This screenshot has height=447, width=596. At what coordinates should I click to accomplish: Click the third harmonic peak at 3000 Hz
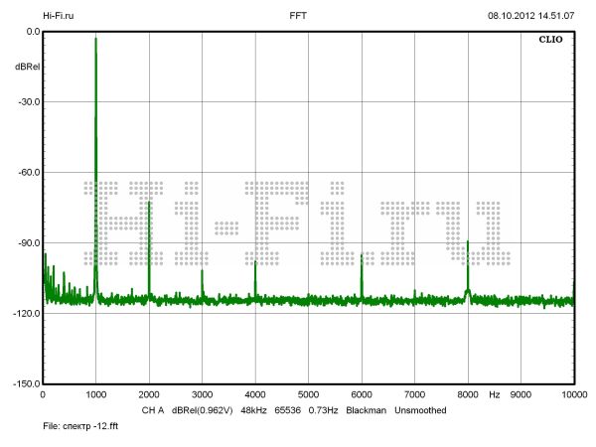202,272
